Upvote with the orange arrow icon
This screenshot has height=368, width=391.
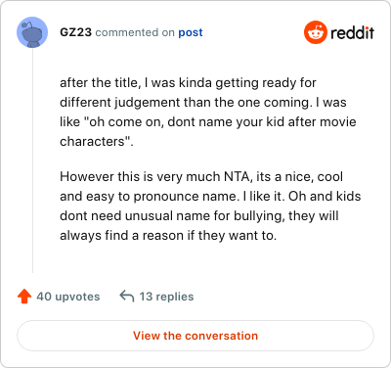point(24,297)
